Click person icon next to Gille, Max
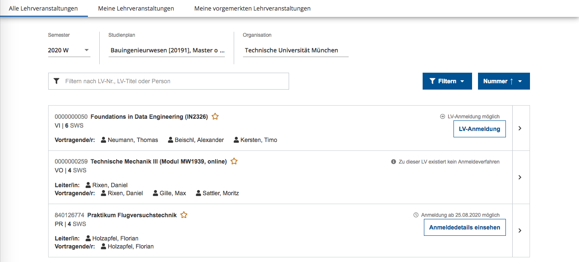 click(x=156, y=193)
